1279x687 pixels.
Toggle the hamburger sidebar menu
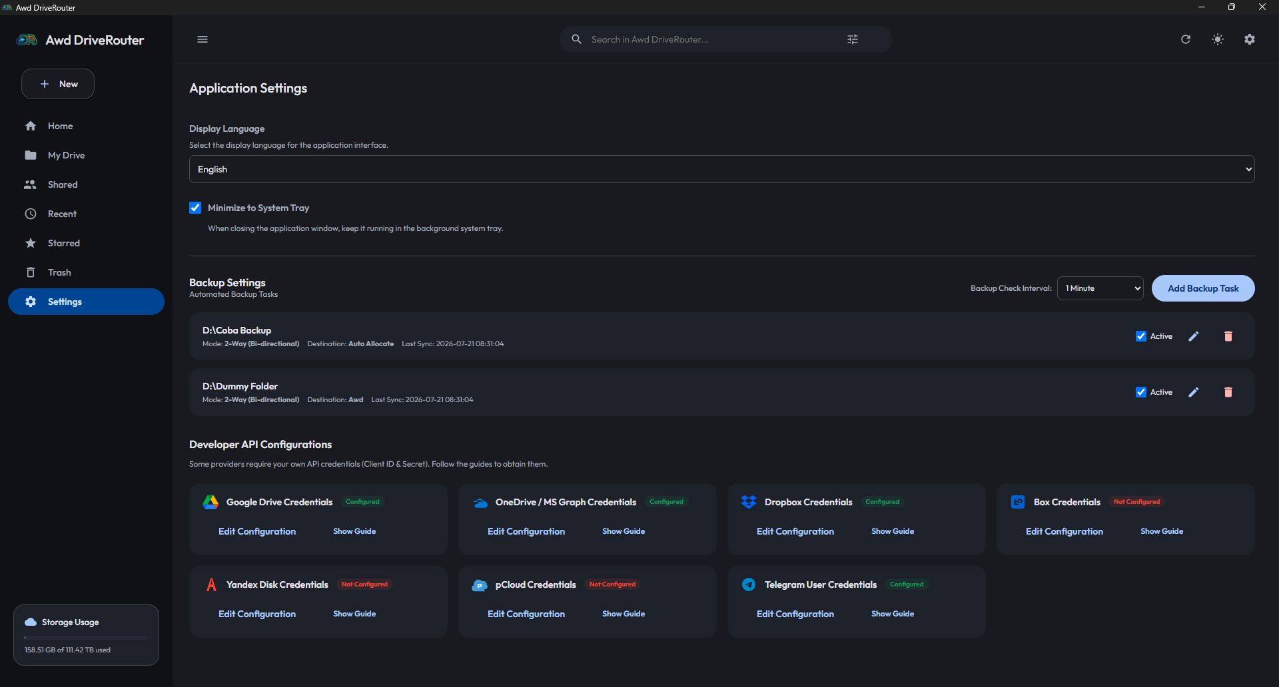coord(203,39)
